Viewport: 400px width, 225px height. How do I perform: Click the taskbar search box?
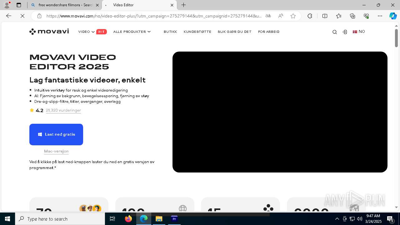pos(60,219)
